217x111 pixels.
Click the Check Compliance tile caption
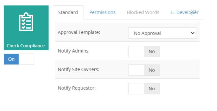pyautogui.click(x=26, y=46)
